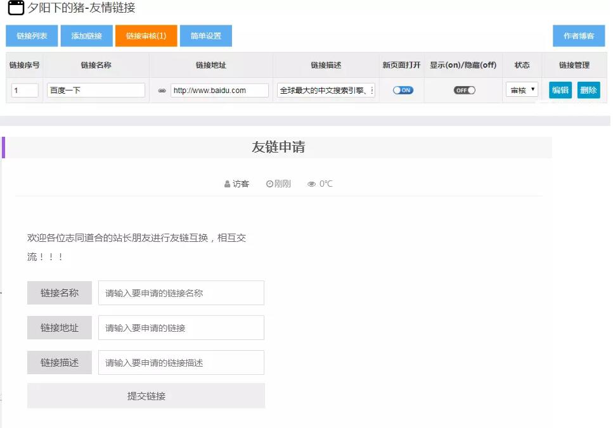This screenshot has height=428, width=613.
Task: Click the 友链申请 heading
Action: (x=278, y=148)
